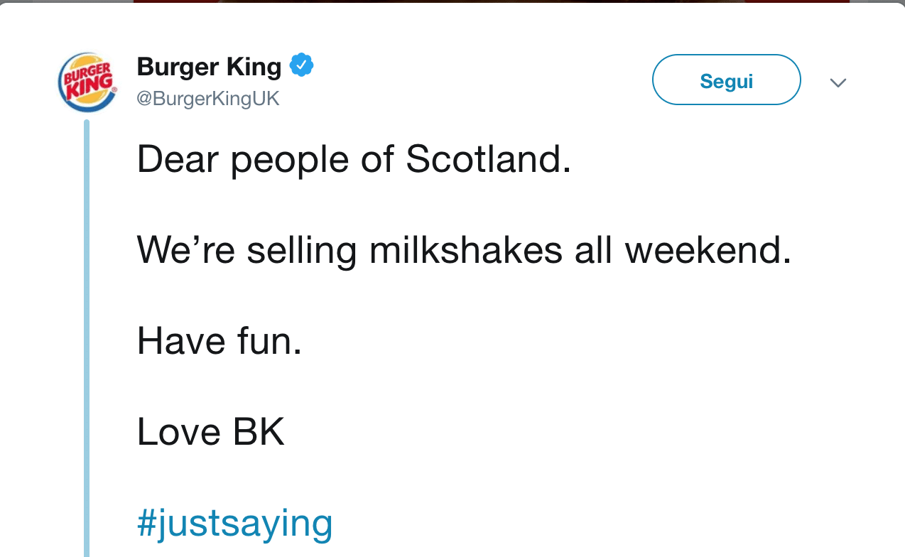Click the milkshakes sentence in the tweet
Screen dimensions: 905x557
pos(463,250)
